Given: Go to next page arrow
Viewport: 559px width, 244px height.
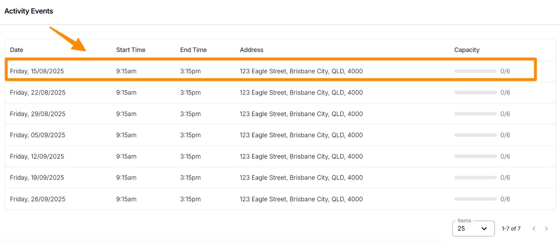Looking at the screenshot, I should pos(546,229).
